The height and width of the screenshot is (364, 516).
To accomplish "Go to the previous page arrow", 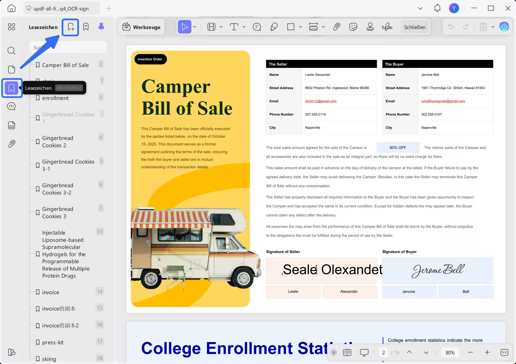I will pyautogui.click(x=409, y=352).
